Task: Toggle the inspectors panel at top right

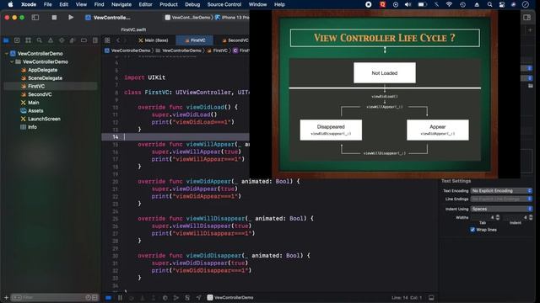Action: click(526, 18)
